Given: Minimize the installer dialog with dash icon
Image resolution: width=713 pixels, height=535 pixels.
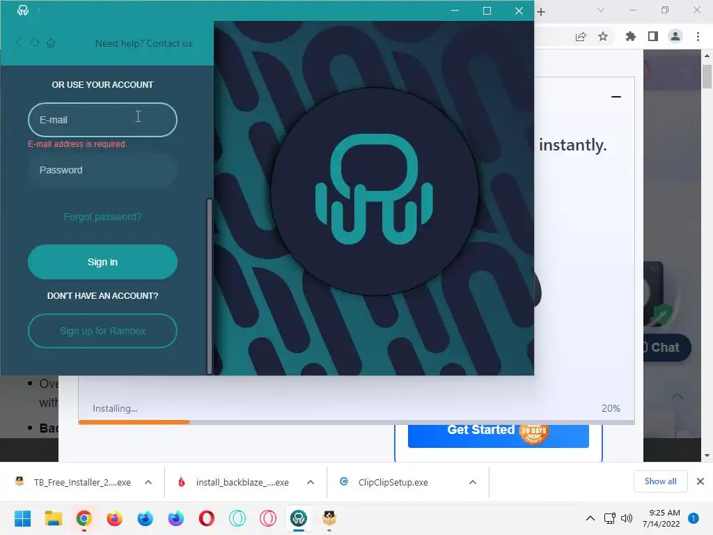Looking at the screenshot, I should (x=616, y=96).
